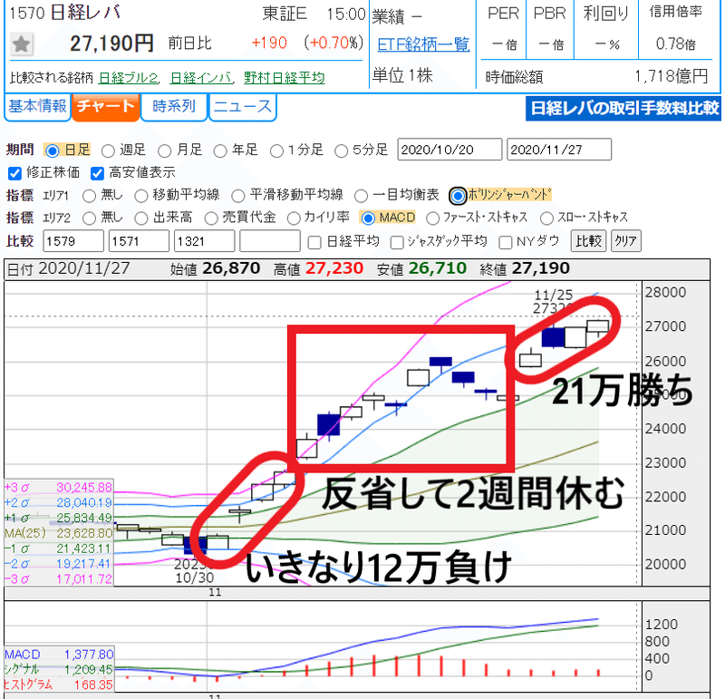Select the 年足 period radio button
This screenshot has height=699, width=725.
(220, 150)
